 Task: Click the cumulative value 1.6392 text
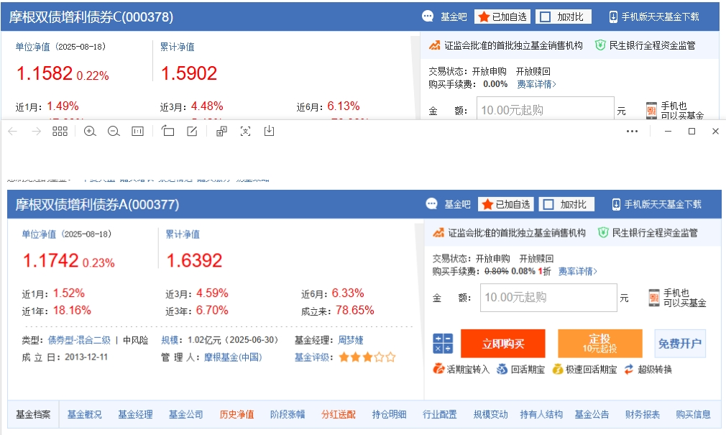195,261
